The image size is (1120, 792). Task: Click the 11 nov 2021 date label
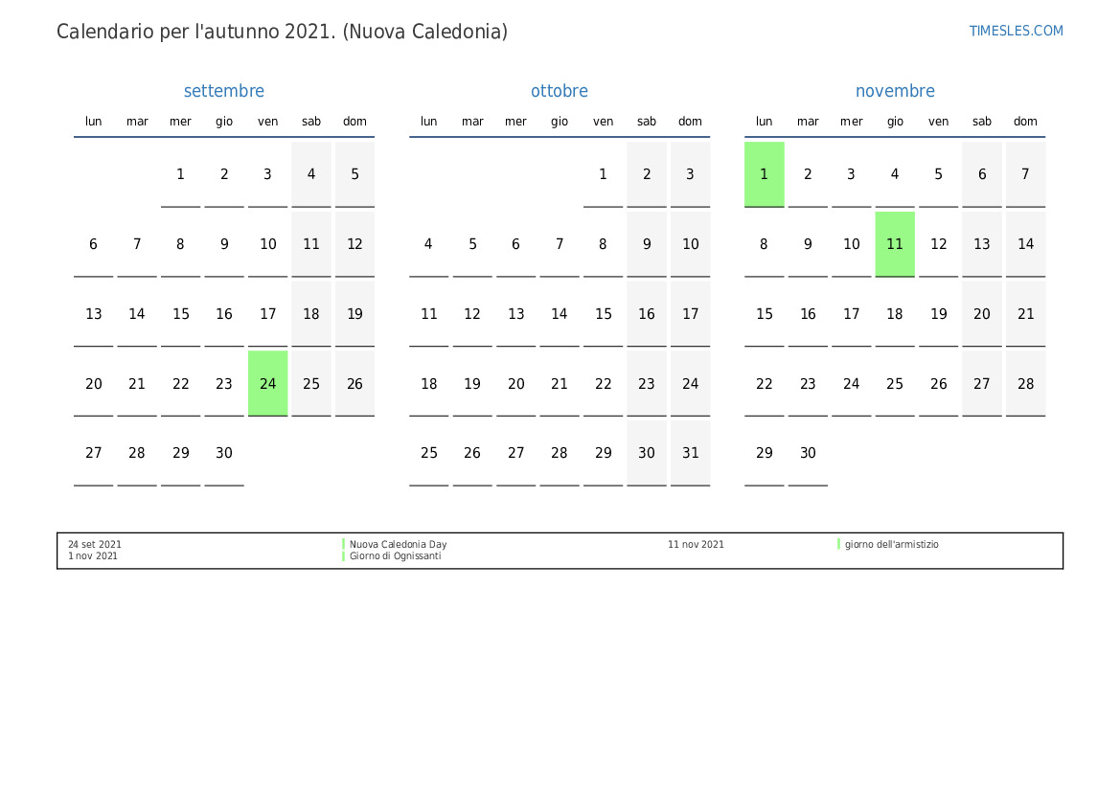696,544
